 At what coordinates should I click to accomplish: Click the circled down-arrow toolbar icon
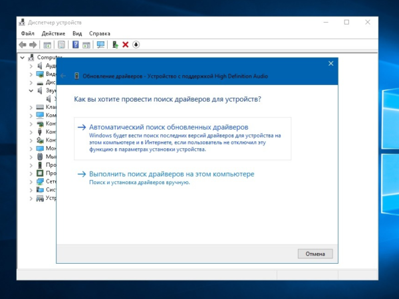point(136,45)
